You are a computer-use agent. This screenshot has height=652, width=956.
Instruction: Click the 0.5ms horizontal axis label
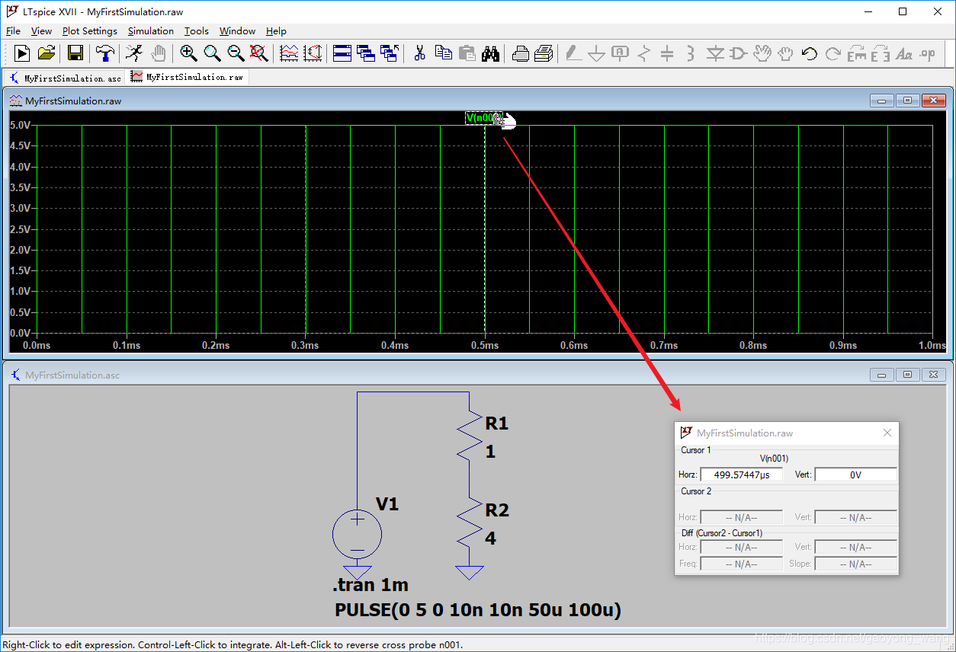[484, 345]
